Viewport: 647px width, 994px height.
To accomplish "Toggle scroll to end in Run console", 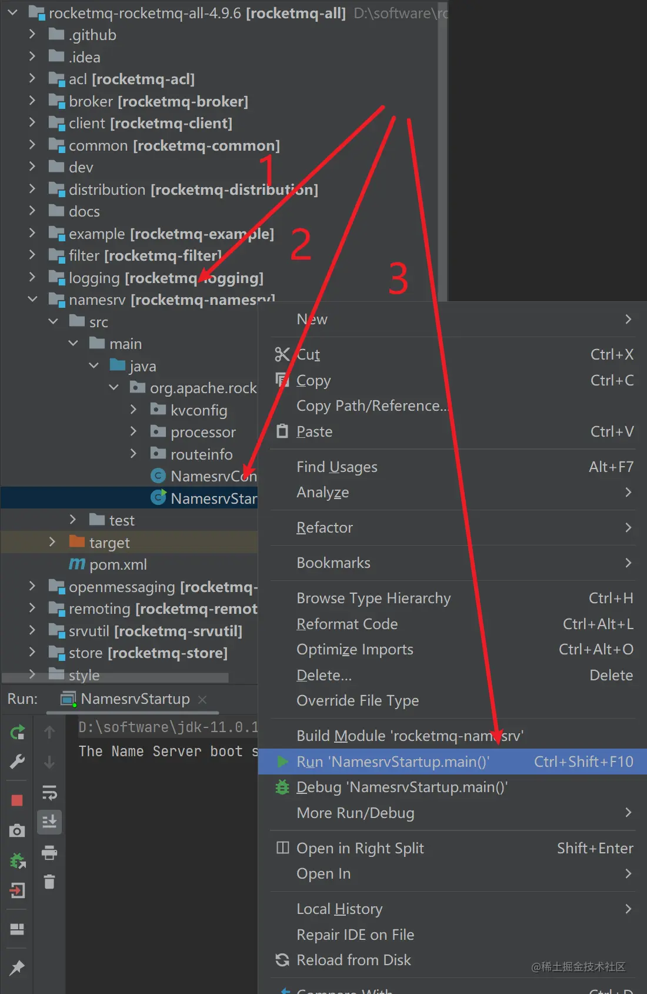I will (x=49, y=822).
